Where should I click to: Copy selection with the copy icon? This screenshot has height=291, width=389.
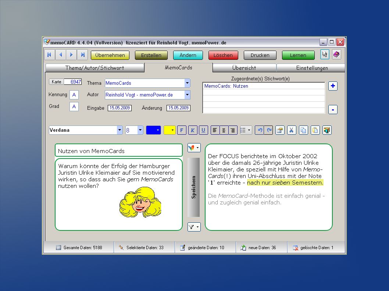coord(303,130)
